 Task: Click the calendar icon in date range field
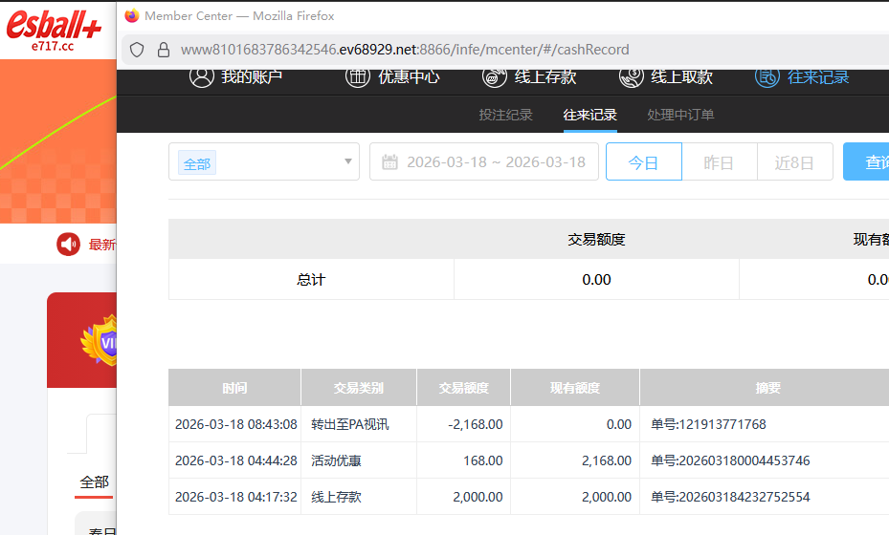point(389,162)
